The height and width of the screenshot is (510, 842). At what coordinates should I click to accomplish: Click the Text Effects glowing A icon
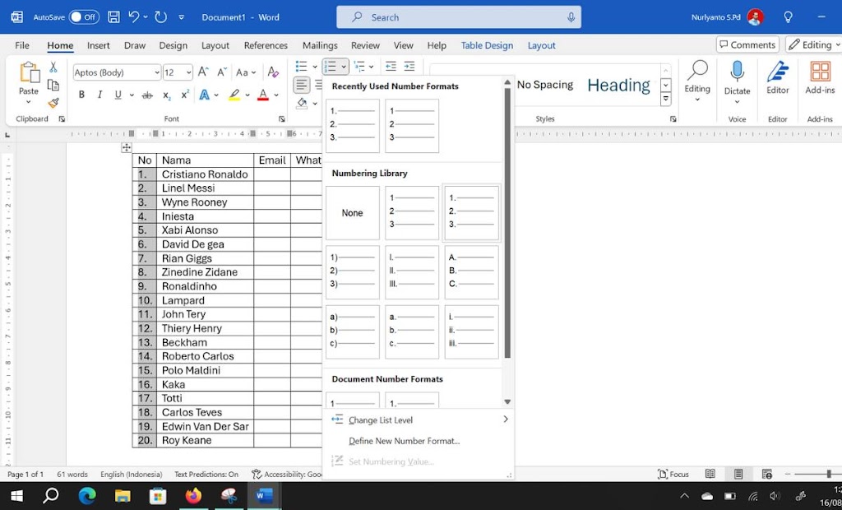pos(204,95)
